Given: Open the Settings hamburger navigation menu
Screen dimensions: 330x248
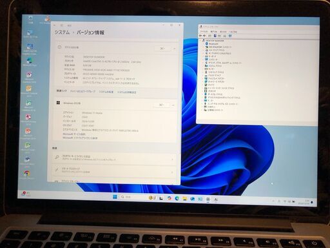Looking at the screenshot, I should [61, 25].
